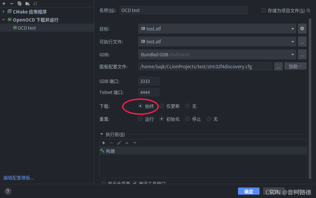Select the OCD test configuration
This screenshot has width=316, height=198.
(x=47, y=28)
